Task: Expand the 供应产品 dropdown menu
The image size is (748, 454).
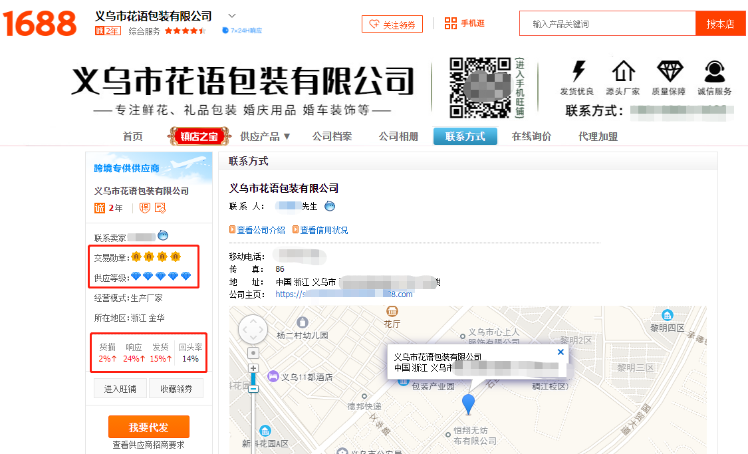Action: tap(265, 136)
